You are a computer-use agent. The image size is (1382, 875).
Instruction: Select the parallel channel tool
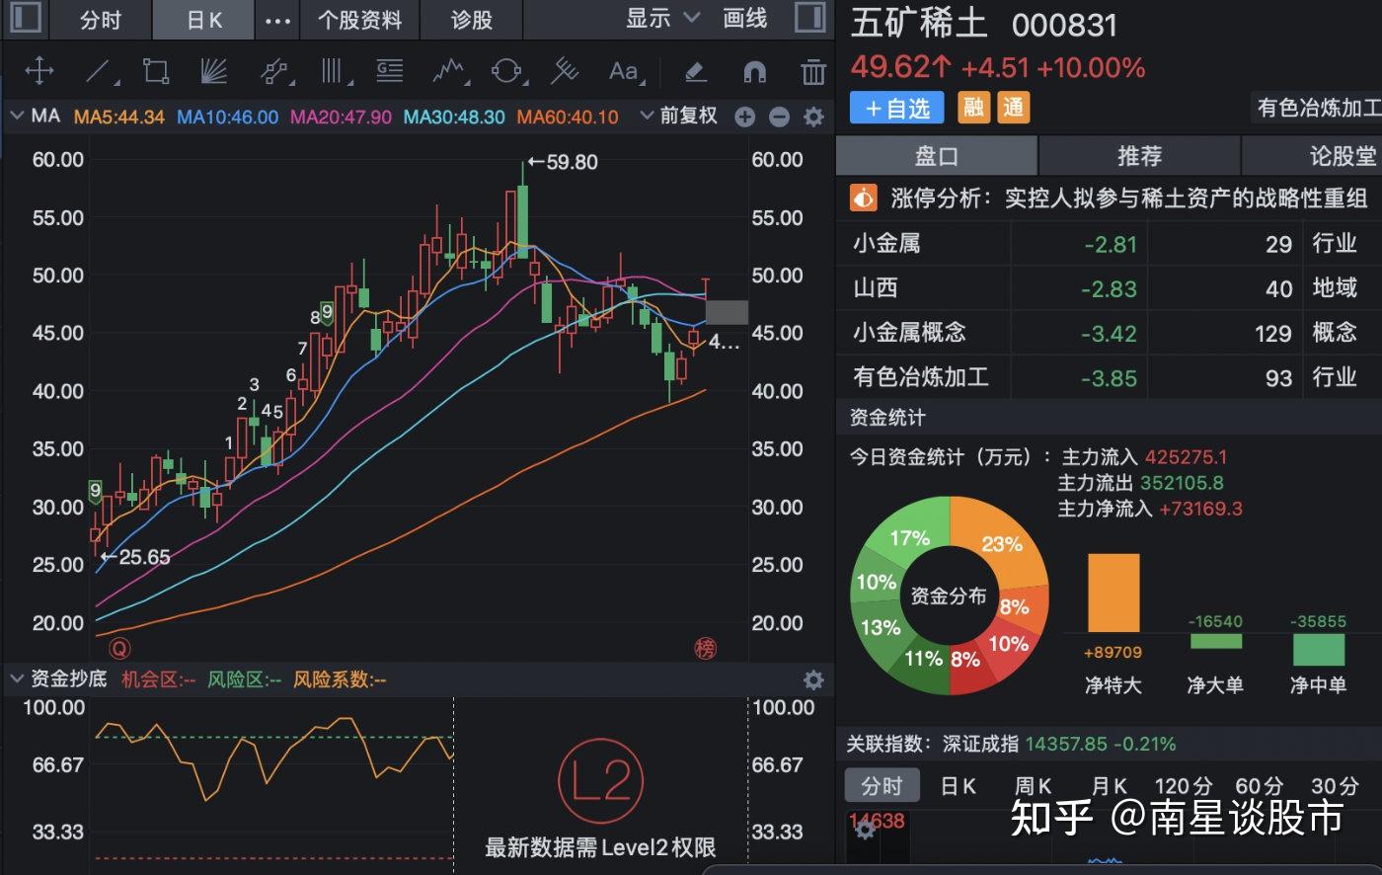275,71
